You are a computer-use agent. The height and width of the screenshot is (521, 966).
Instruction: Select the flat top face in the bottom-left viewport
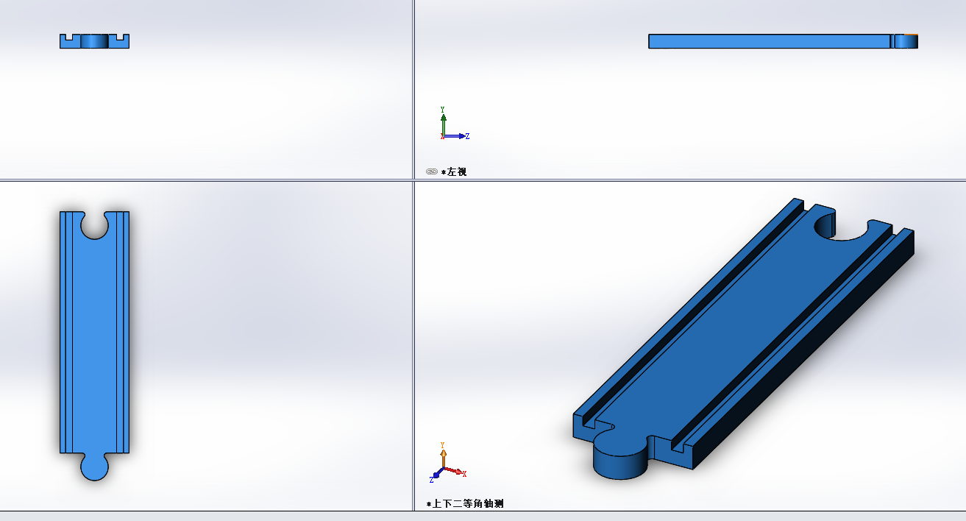(x=94, y=346)
